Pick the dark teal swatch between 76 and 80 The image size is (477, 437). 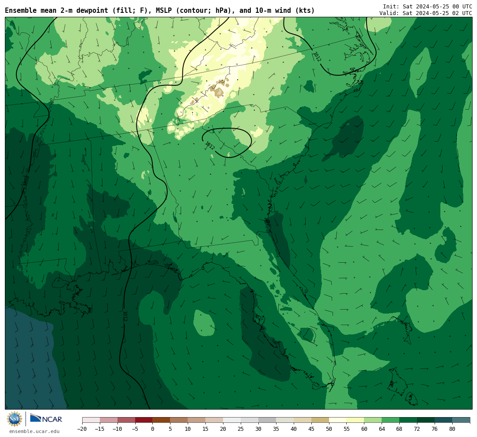tap(443, 420)
